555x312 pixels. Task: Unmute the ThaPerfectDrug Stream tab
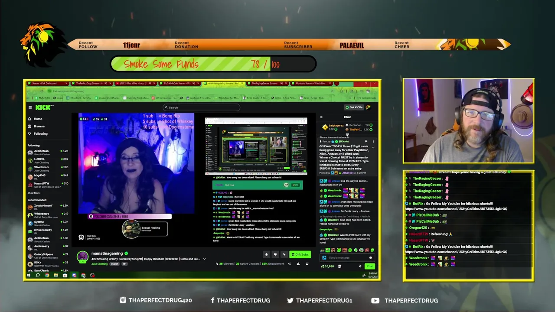[x=106, y=83]
